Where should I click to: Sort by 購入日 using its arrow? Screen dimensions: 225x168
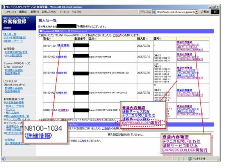147,39
